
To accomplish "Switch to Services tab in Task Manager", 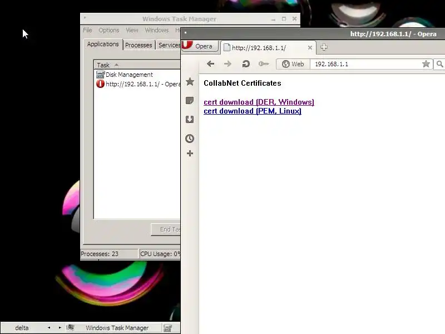I will (169, 45).
